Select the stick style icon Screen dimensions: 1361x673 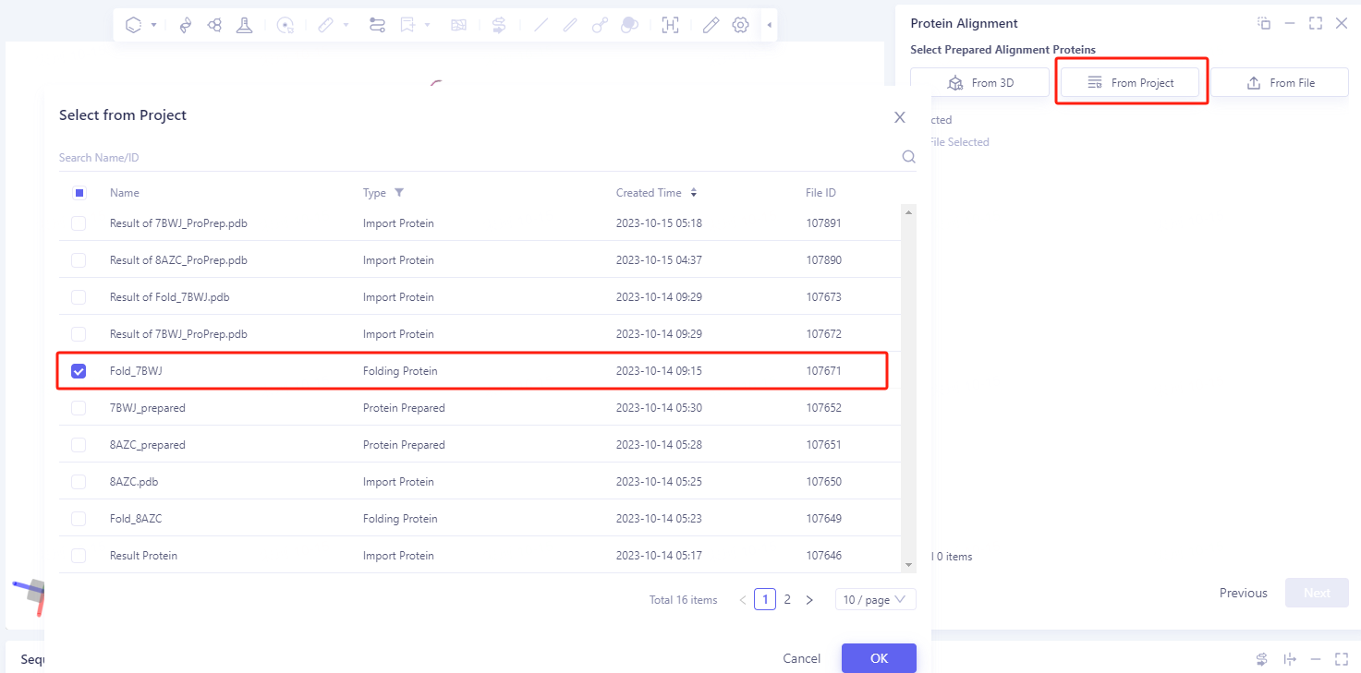[x=570, y=25]
